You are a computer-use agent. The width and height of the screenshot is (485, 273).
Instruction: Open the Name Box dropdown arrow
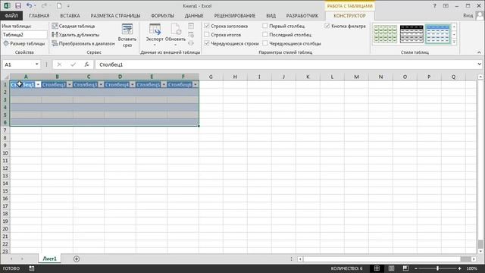(x=37, y=64)
